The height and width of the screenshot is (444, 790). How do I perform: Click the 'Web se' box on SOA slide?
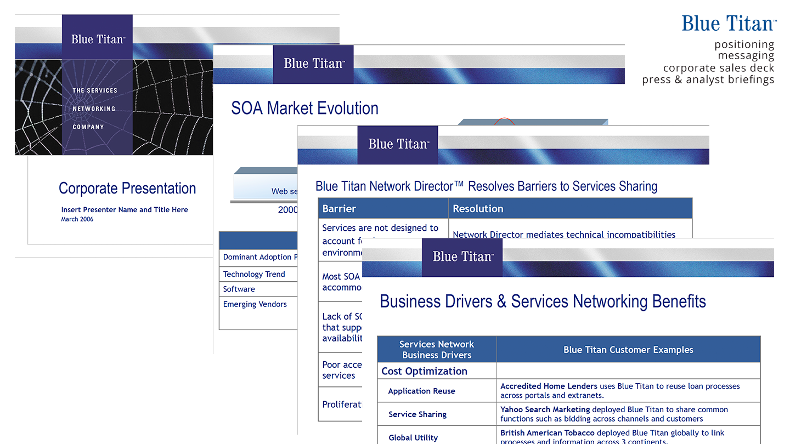coord(266,186)
